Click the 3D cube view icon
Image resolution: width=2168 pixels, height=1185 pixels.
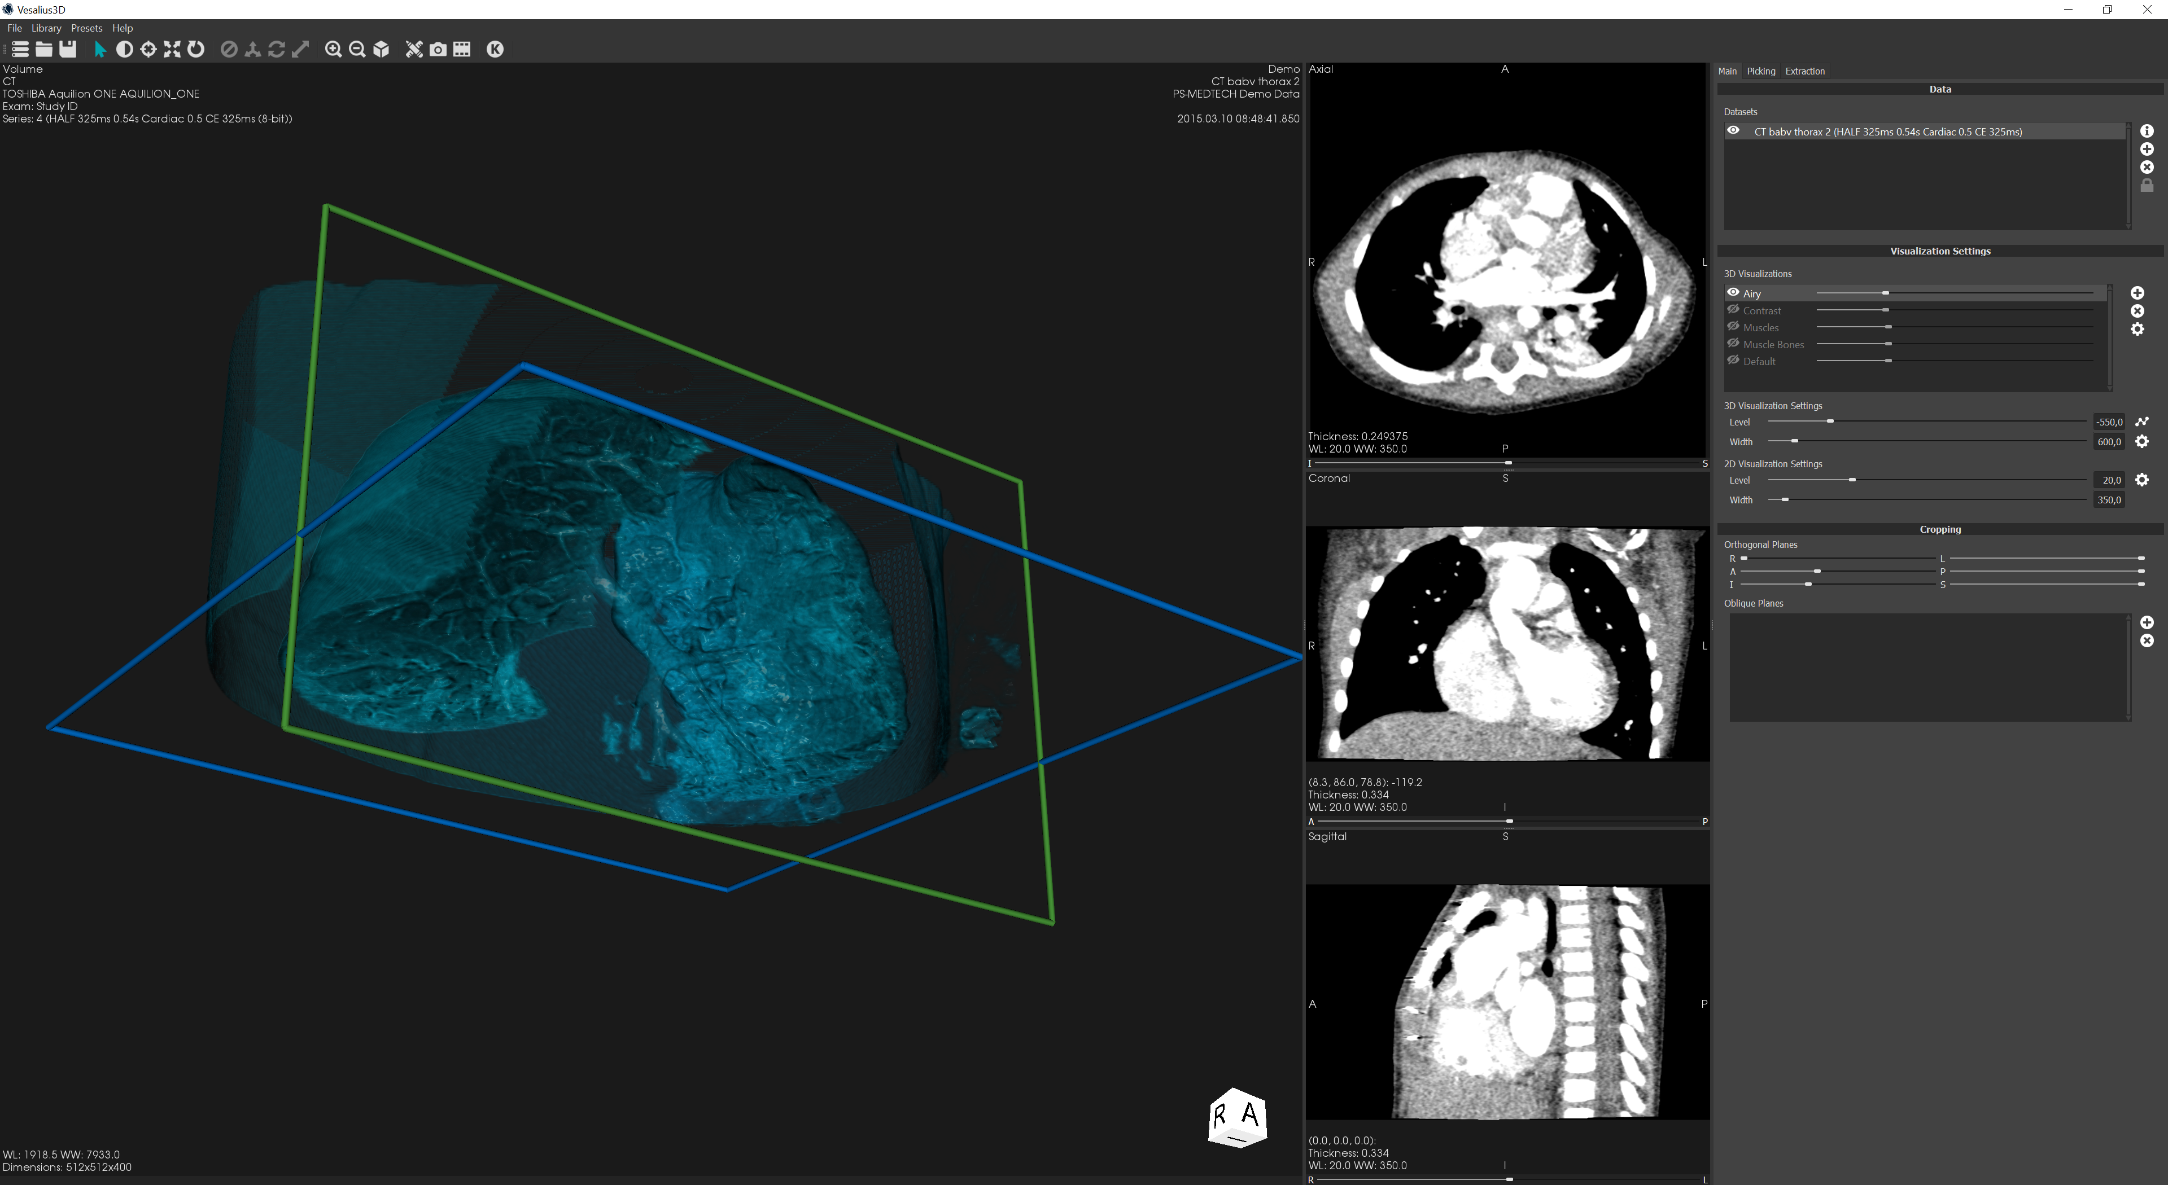381,50
